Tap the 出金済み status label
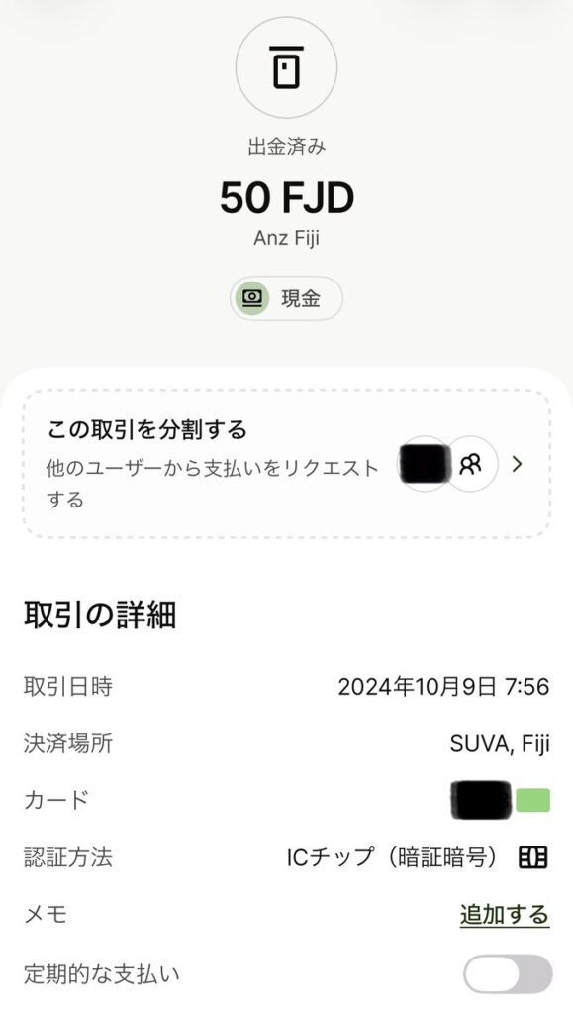573x1015 pixels. pos(286,145)
